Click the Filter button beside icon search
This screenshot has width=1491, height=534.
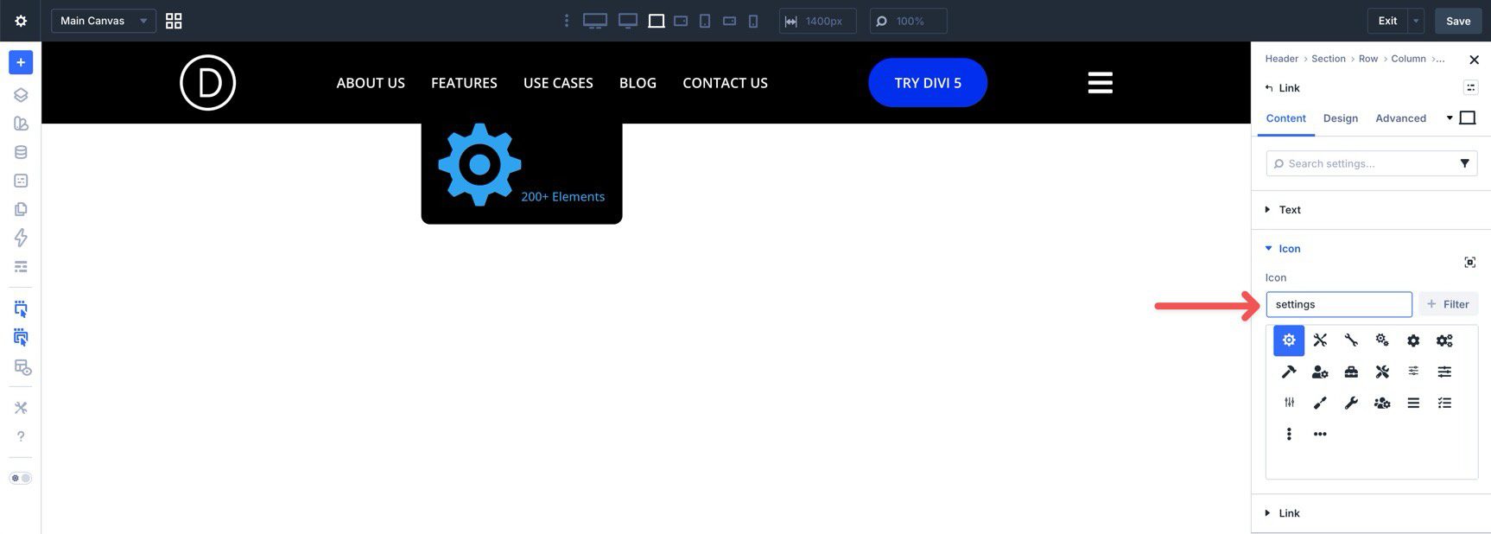point(1449,304)
